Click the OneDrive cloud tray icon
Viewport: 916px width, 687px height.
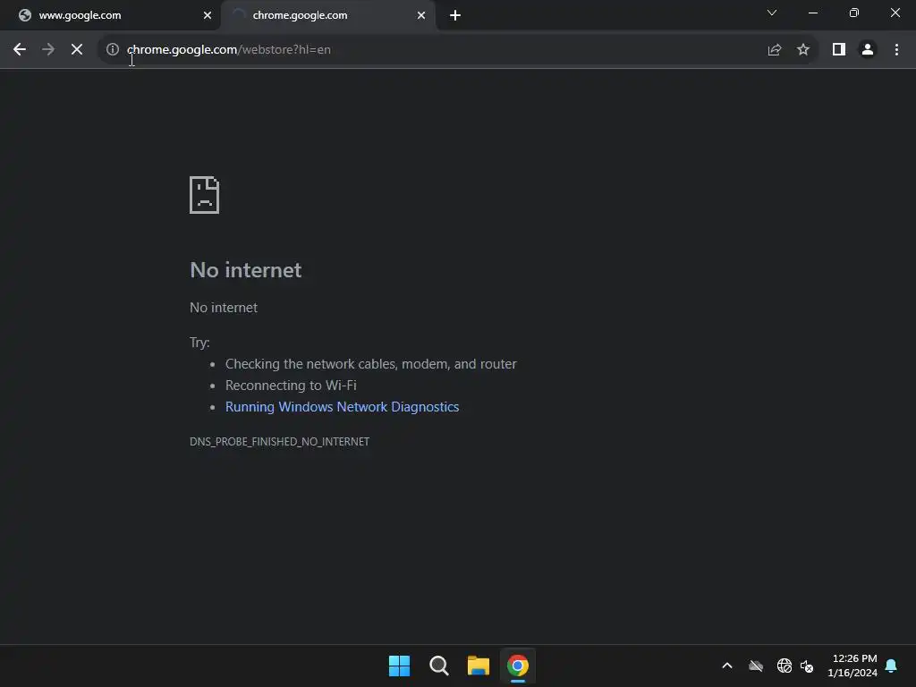point(756,666)
